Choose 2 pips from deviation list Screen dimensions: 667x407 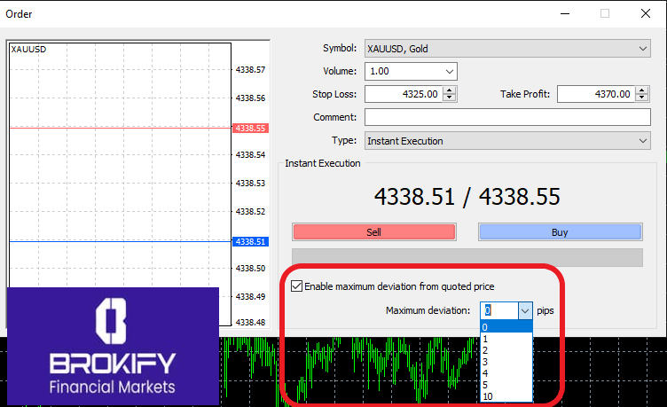pyautogui.click(x=506, y=350)
